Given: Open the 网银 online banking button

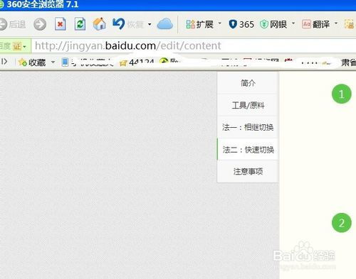Looking at the screenshot, I should (273, 24).
